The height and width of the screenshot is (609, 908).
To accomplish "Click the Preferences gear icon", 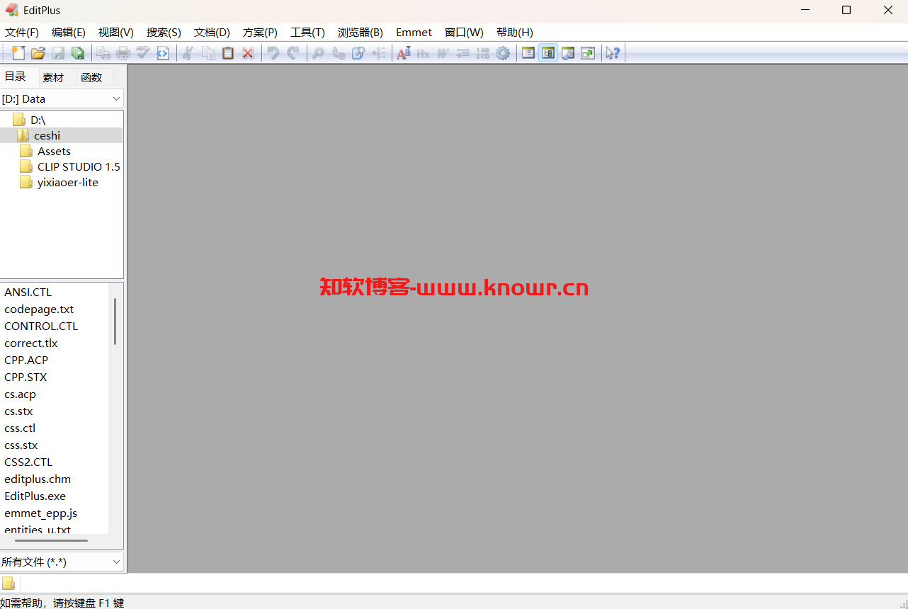I will 503,53.
